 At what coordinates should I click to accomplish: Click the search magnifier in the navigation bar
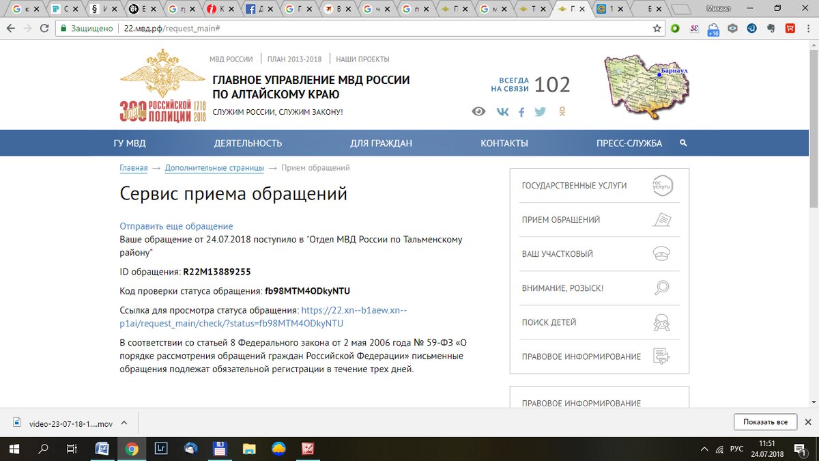(682, 143)
